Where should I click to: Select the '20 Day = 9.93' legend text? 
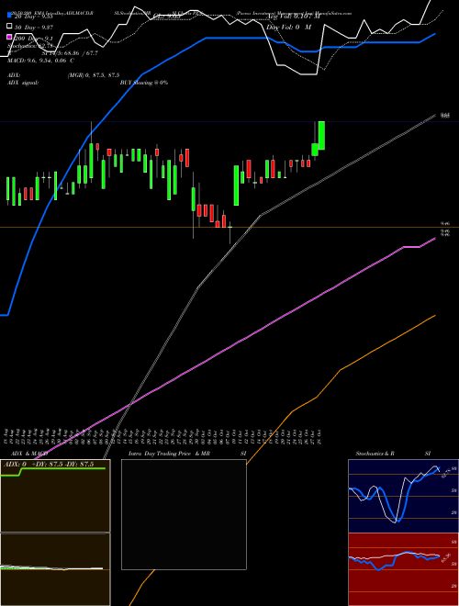coord(34,17)
